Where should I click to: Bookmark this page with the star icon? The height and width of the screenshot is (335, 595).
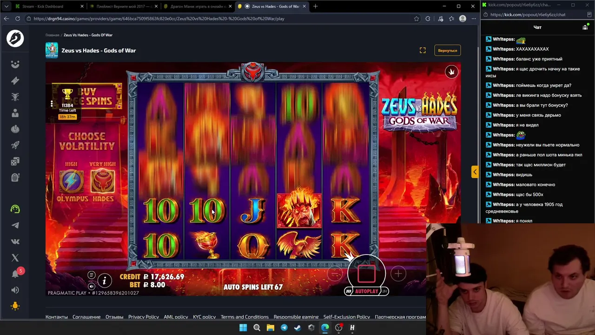pos(416,19)
